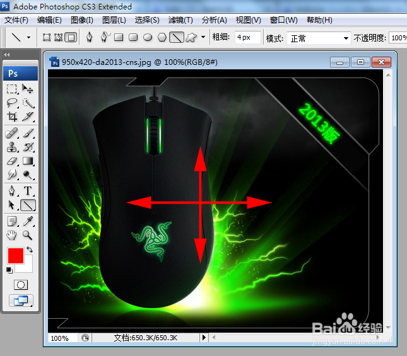
Task: Open the 图层(L) menu
Action: tap(114, 20)
